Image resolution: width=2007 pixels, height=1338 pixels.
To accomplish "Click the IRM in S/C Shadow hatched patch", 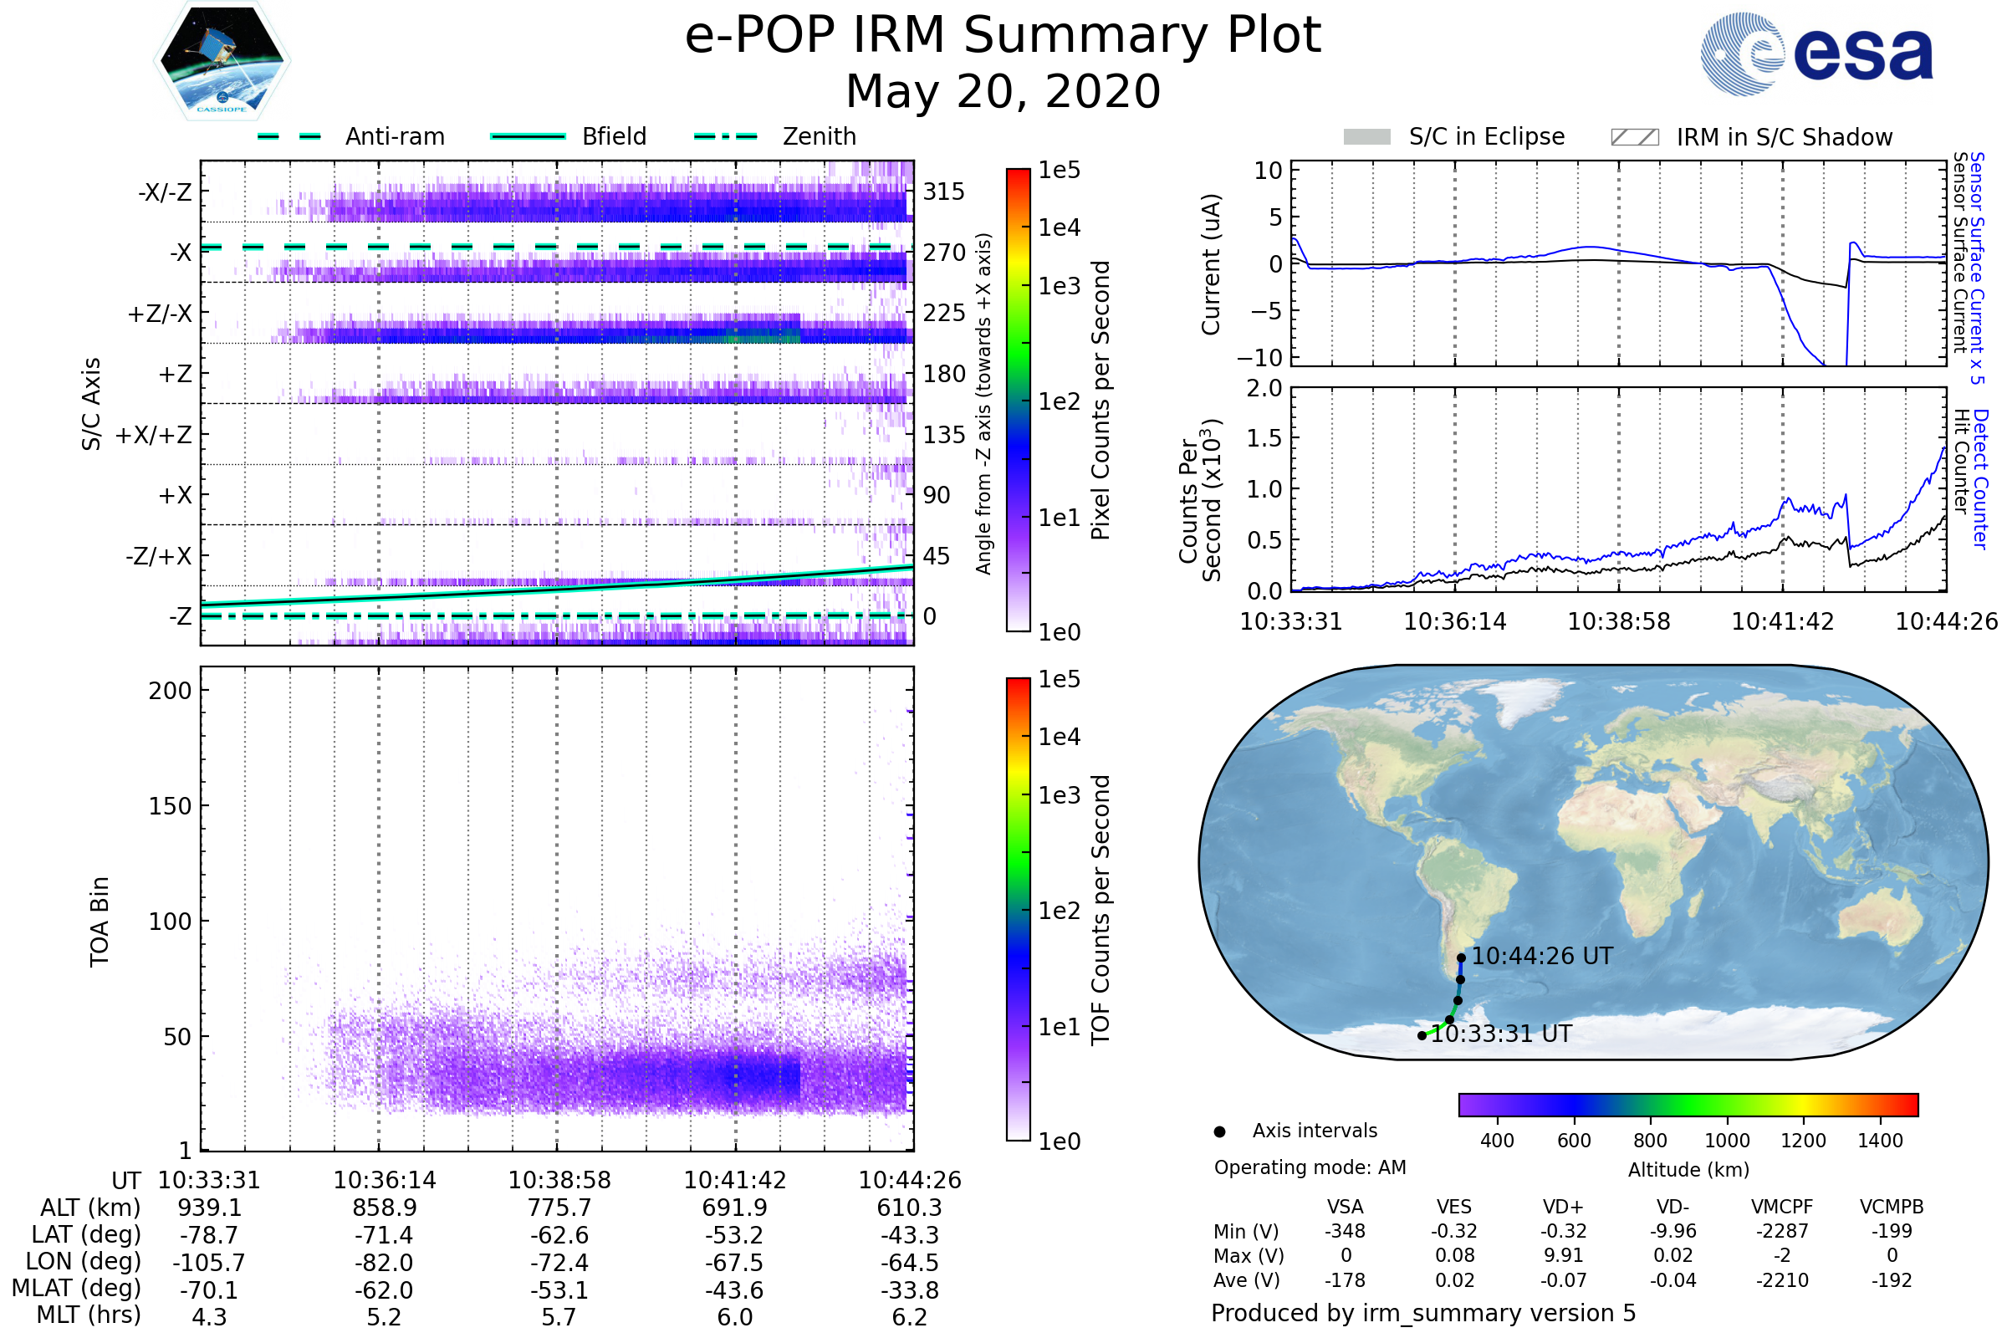I will pos(1634,137).
